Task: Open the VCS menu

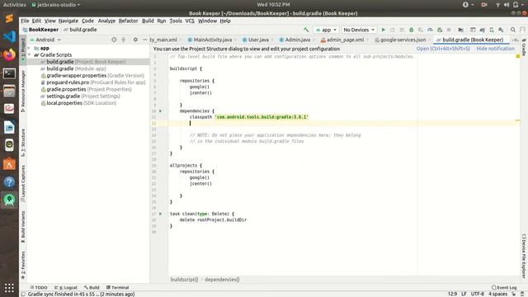Action: 190,21
